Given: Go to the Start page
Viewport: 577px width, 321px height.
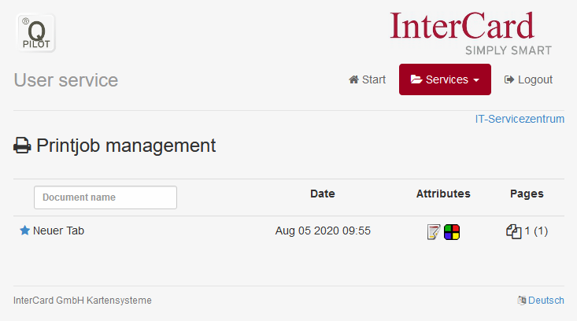Looking at the screenshot, I should [368, 79].
